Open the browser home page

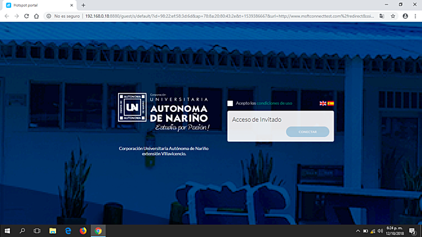point(36,16)
